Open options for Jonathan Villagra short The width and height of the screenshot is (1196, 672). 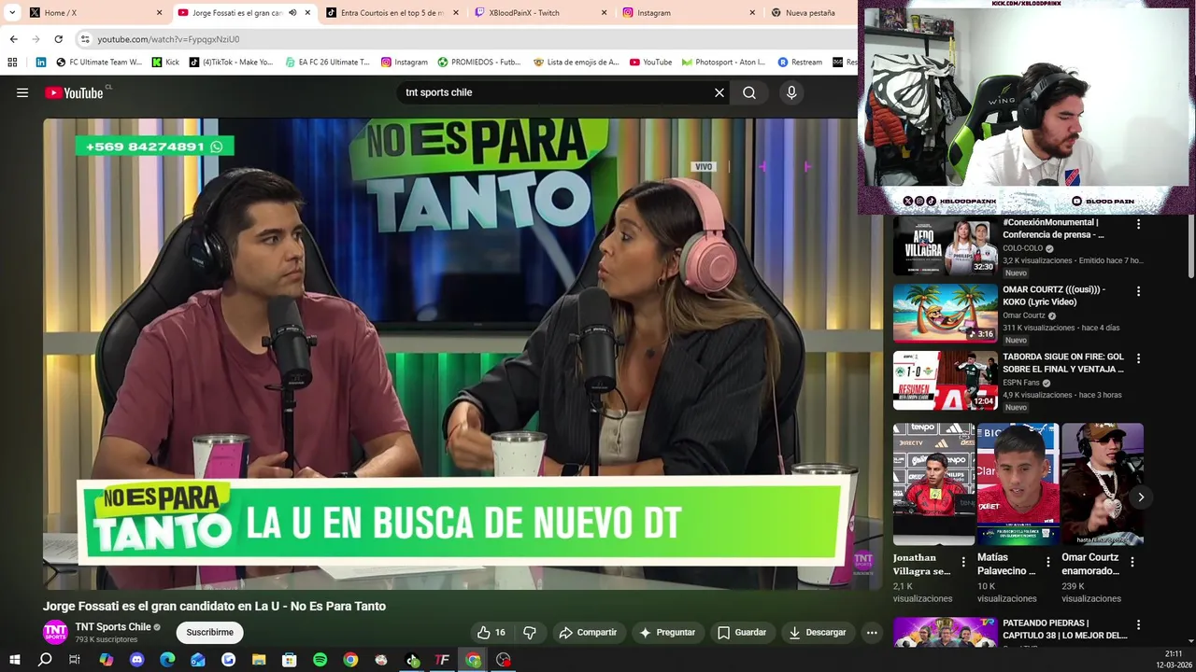(963, 562)
